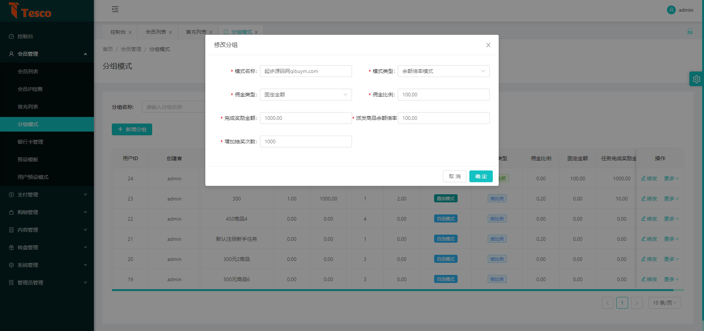The image size is (704, 331).
Task: Open the 佣金类型 dropdown
Action: (x=305, y=95)
